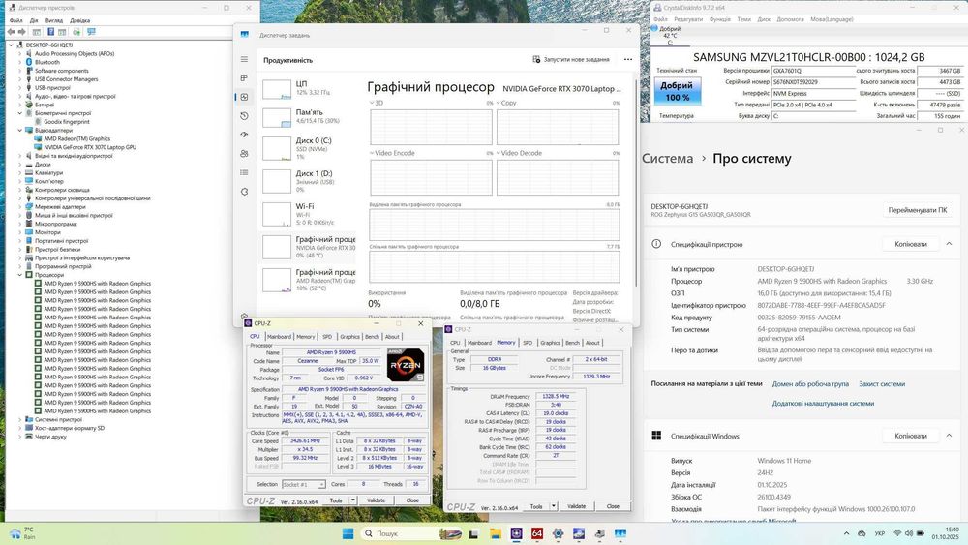The image size is (968, 545).
Task: Collapse the Відеоадаптери node in Device Manager
Action: coord(19,131)
